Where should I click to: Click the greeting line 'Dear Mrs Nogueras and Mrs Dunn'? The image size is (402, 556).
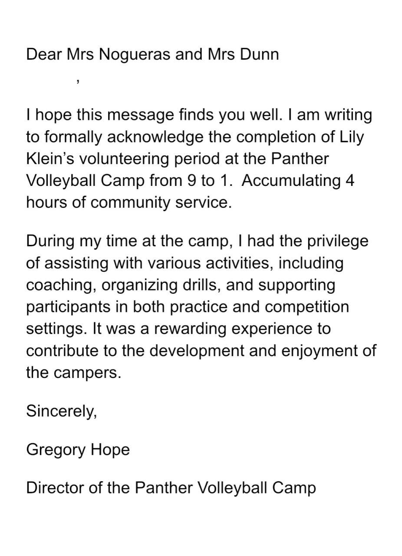(152, 55)
